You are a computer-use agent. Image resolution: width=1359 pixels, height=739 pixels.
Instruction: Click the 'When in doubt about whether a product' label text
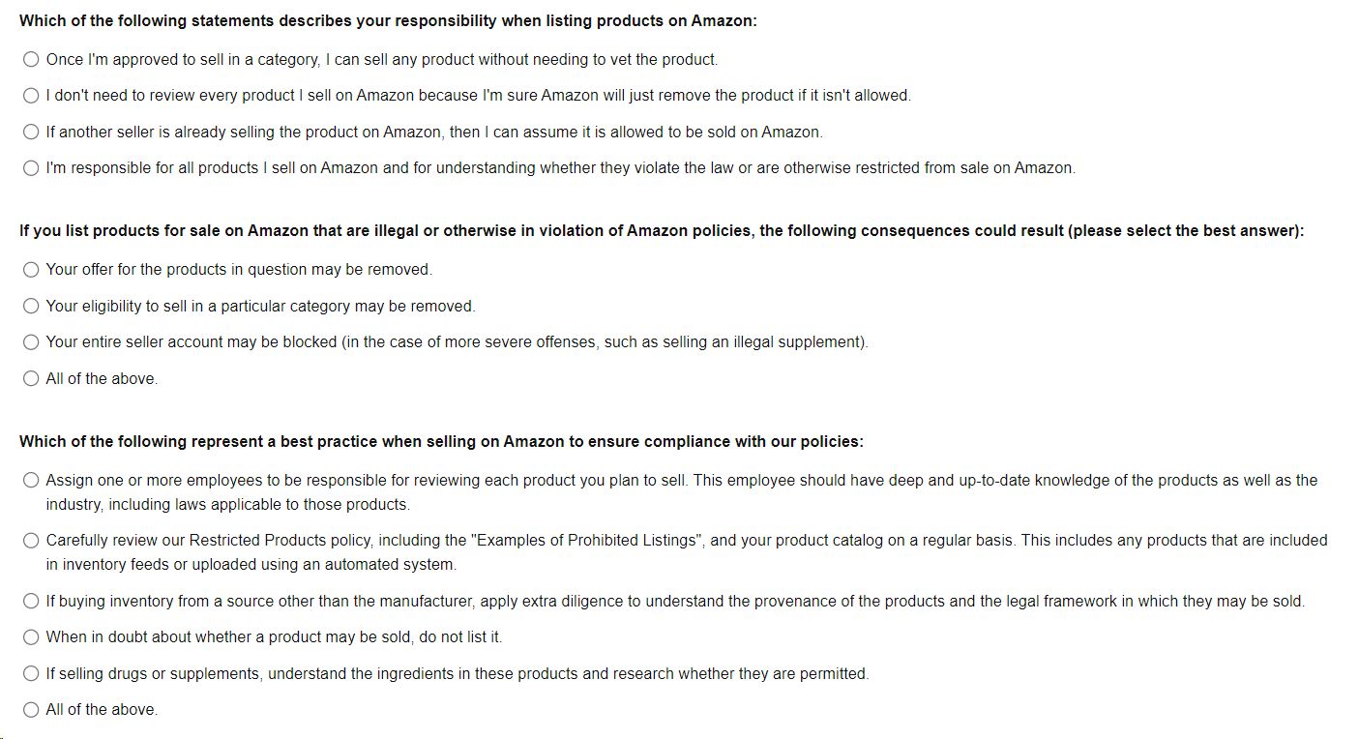pyautogui.click(x=274, y=637)
